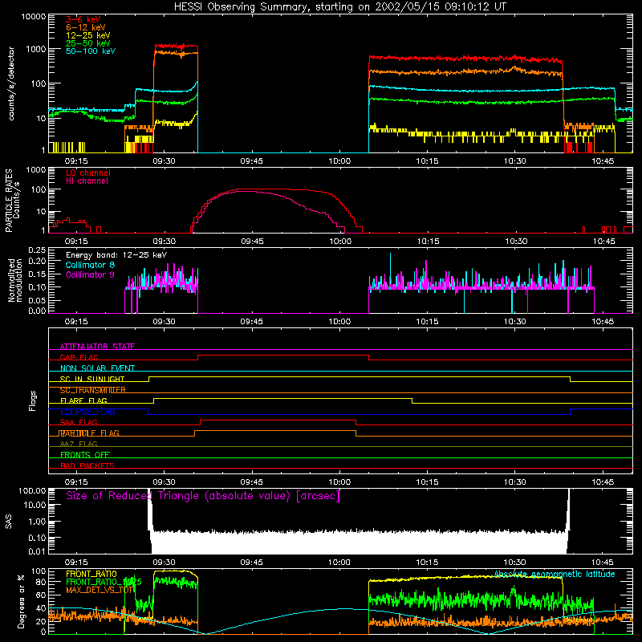Click the 'SAS' y-axis label
This screenshot has height=642, width=642.
click(9, 522)
